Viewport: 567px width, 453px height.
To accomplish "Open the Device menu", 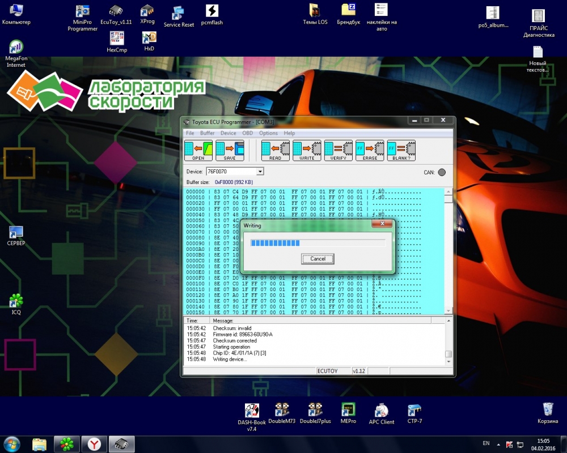I will [228, 133].
